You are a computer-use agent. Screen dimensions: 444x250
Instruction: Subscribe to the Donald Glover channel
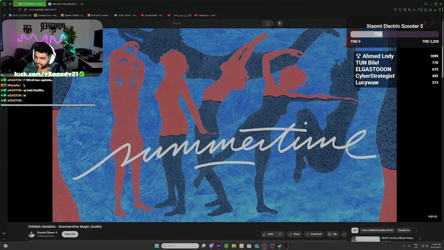[70, 234]
